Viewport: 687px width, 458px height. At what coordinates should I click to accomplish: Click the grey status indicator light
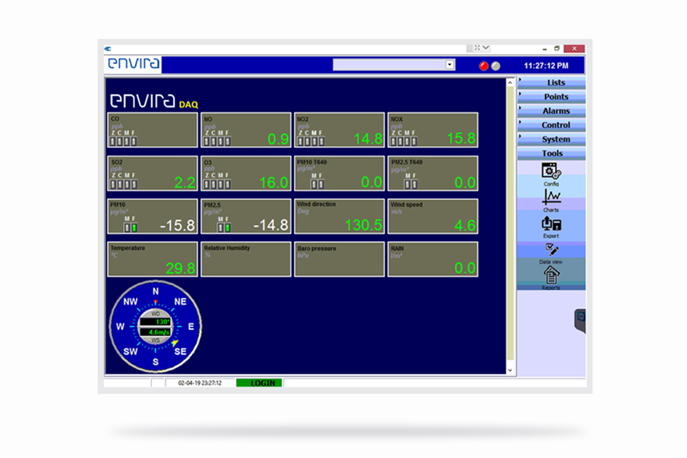495,66
